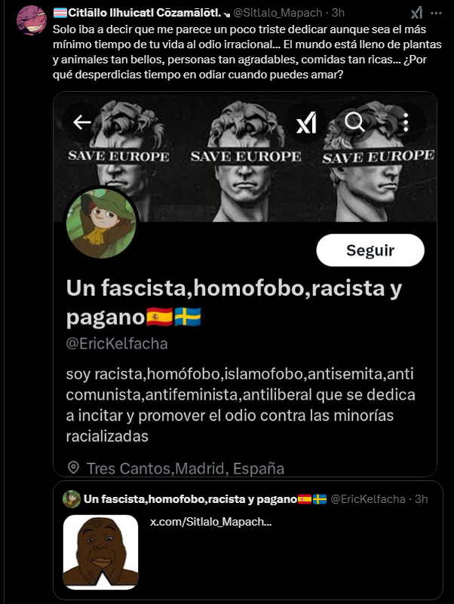Open Citlāllo's purple profile avatar
The width and height of the screenshot is (454, 604).
click(x=32, y=20)
